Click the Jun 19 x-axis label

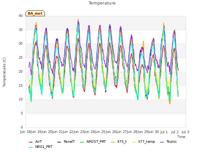coord(36,132)
